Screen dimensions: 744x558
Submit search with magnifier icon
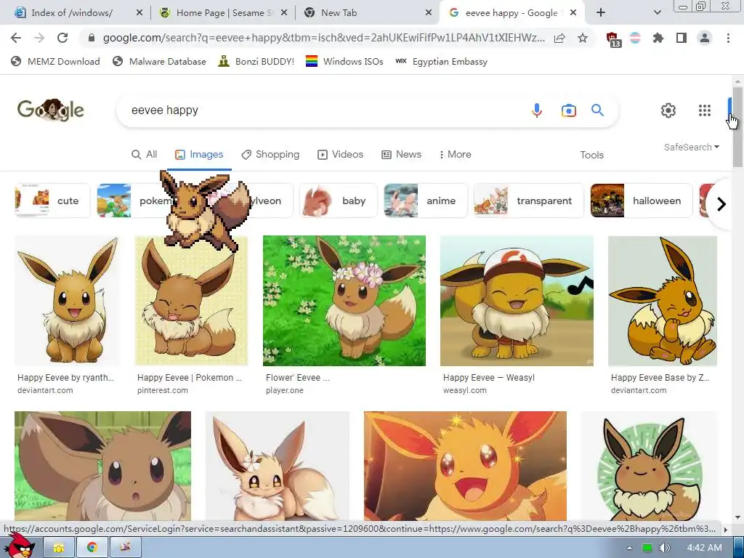(x=597, y=110)
